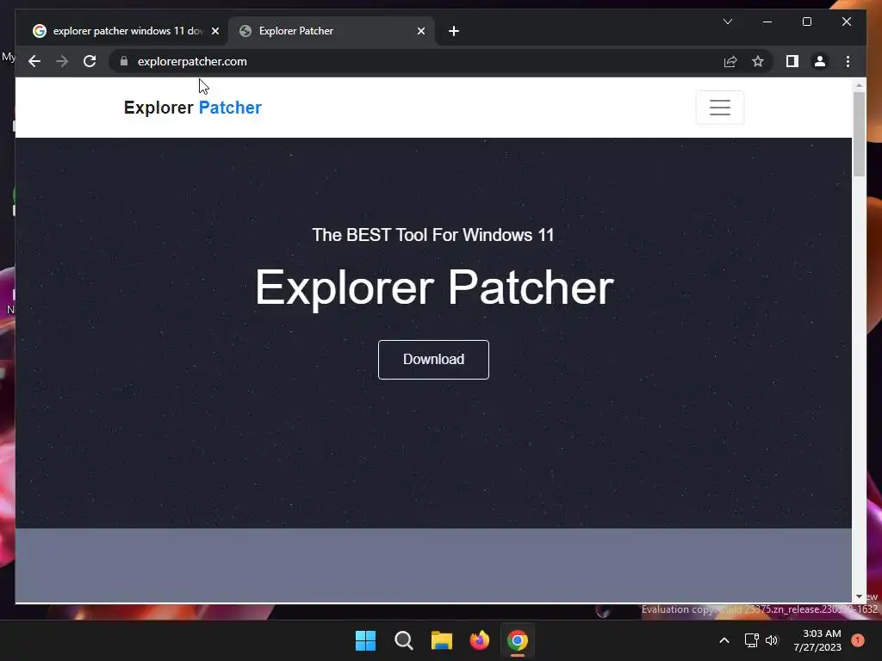Reload the explorerpatcher.com page
This screenshot has width=882, height=661.
(x=90, y=61)
